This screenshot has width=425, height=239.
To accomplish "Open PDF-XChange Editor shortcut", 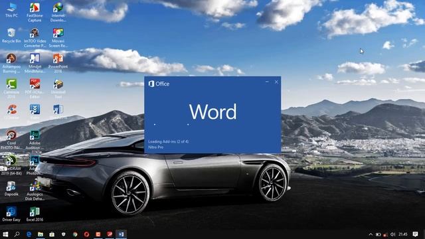I will pos(35,88).
